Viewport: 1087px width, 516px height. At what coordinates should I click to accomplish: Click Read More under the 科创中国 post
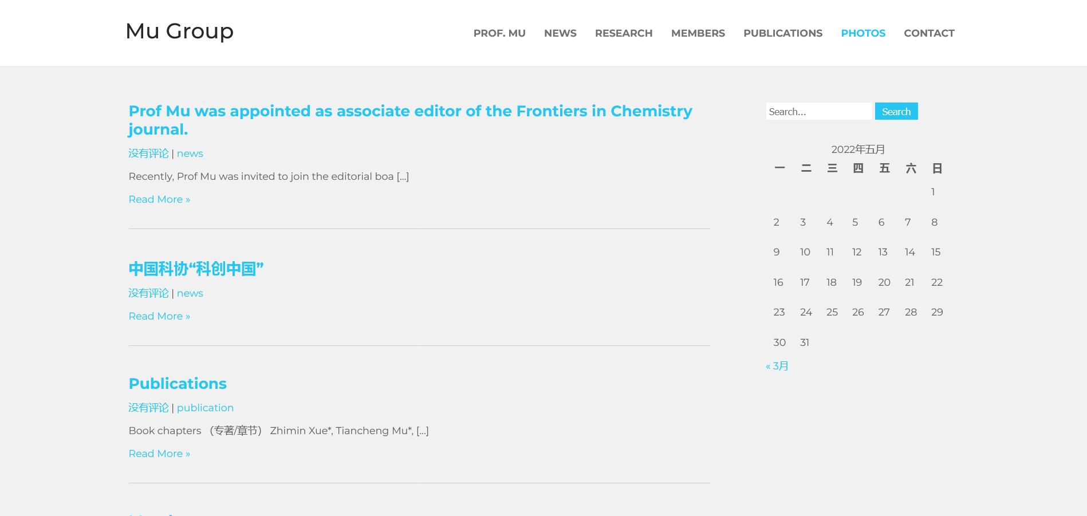click(159, 316)
